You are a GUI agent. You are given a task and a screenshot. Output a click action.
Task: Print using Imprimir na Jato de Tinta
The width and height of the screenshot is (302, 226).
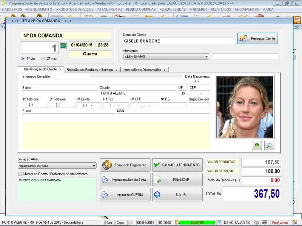(125, 180)
